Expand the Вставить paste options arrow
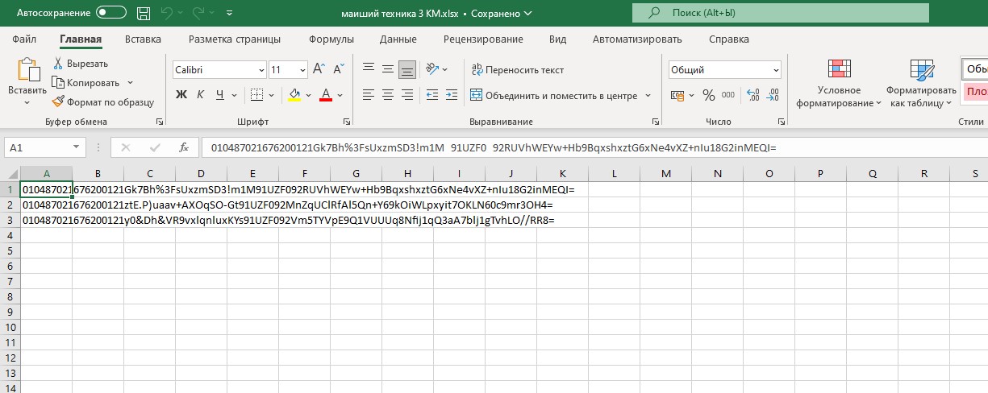The image size is (988, 393). [27, 101]
